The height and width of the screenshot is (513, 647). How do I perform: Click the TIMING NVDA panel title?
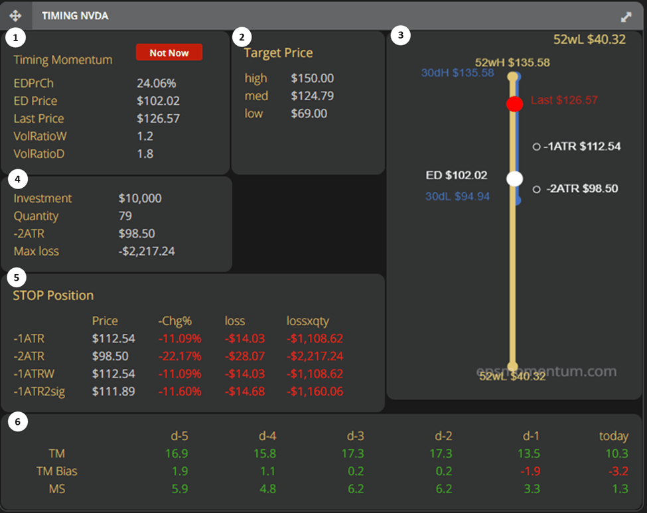coord(75,16)
